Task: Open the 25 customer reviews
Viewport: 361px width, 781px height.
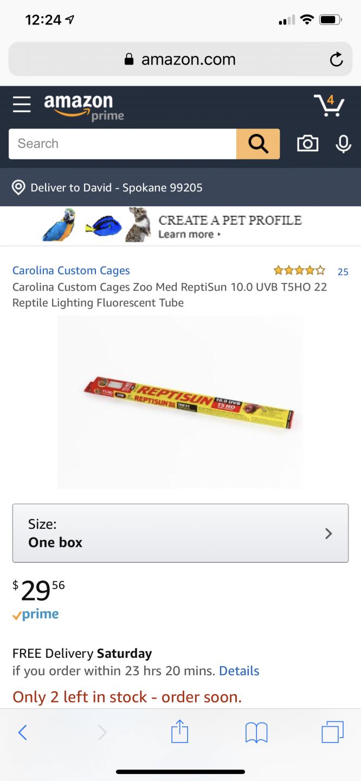Action: 343,272
